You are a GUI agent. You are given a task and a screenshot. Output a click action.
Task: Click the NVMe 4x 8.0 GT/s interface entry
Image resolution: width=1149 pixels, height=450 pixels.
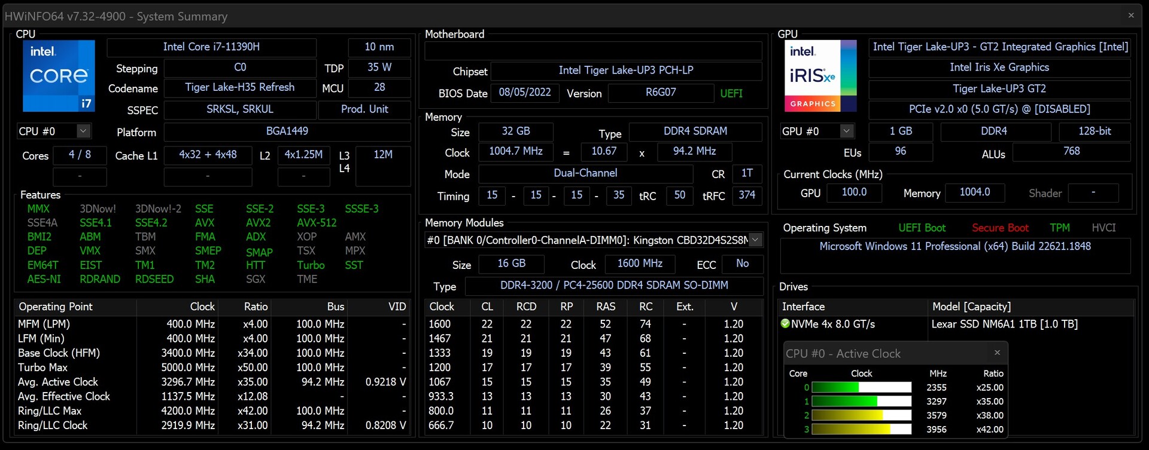[833, 324]
